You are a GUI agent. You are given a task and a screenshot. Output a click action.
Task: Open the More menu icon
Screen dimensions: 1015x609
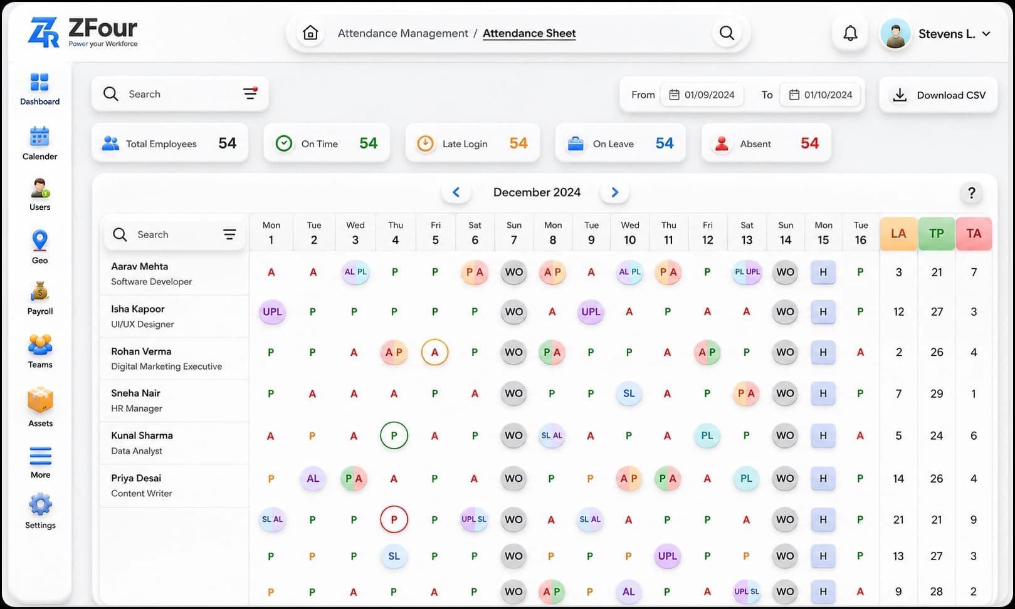(x=40, y=455)
